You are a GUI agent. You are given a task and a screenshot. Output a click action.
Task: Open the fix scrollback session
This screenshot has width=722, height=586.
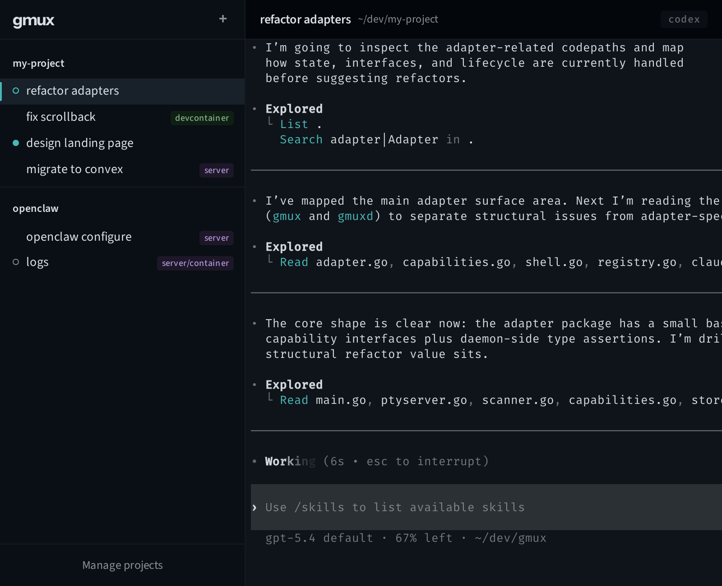pos(61,117)
